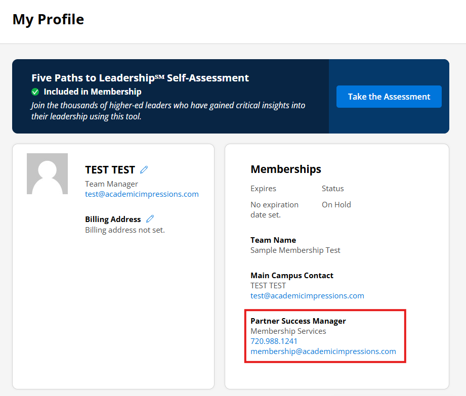Click the Team Manager role text
This screenshot has height=396, width=466.
[x=111, y=184]
